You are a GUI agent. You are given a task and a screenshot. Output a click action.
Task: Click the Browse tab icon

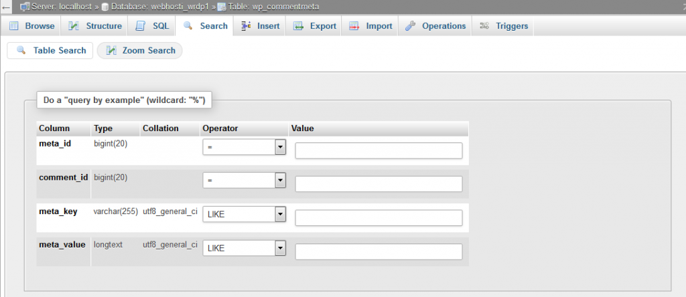[x=13, y=26]
